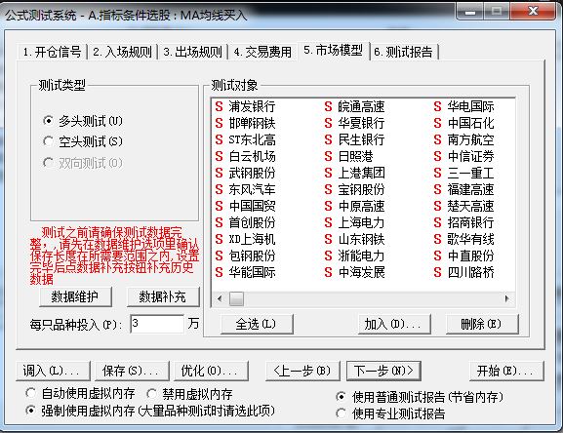
Task: Click 调入(L)... button
Action: pos(53,371)
